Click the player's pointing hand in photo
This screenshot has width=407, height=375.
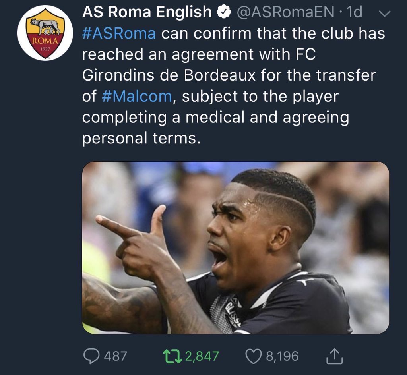click(x=132, y=241)
